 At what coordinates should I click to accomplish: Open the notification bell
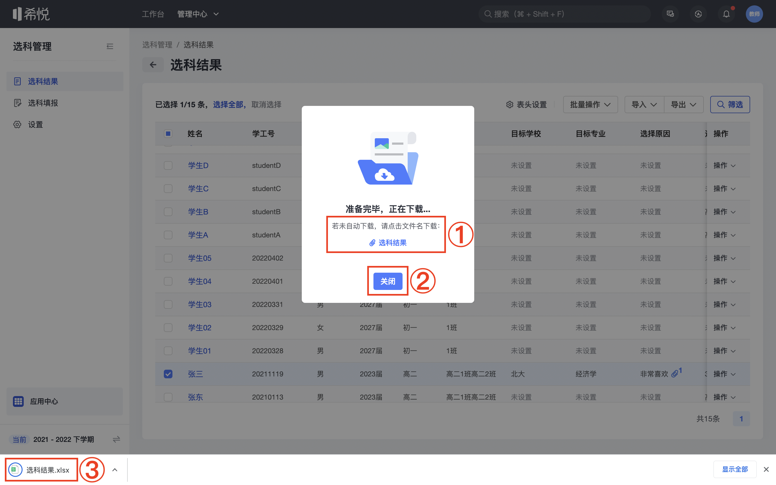point(726,14)
